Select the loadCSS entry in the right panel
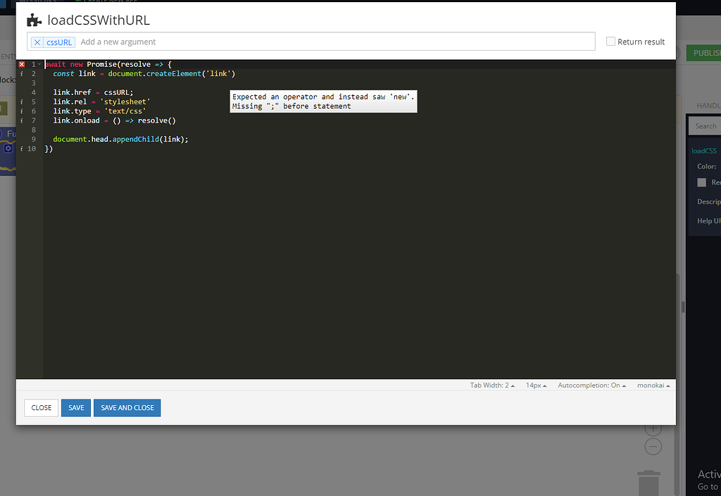This screenshot has height=496, width=721. 704,150
